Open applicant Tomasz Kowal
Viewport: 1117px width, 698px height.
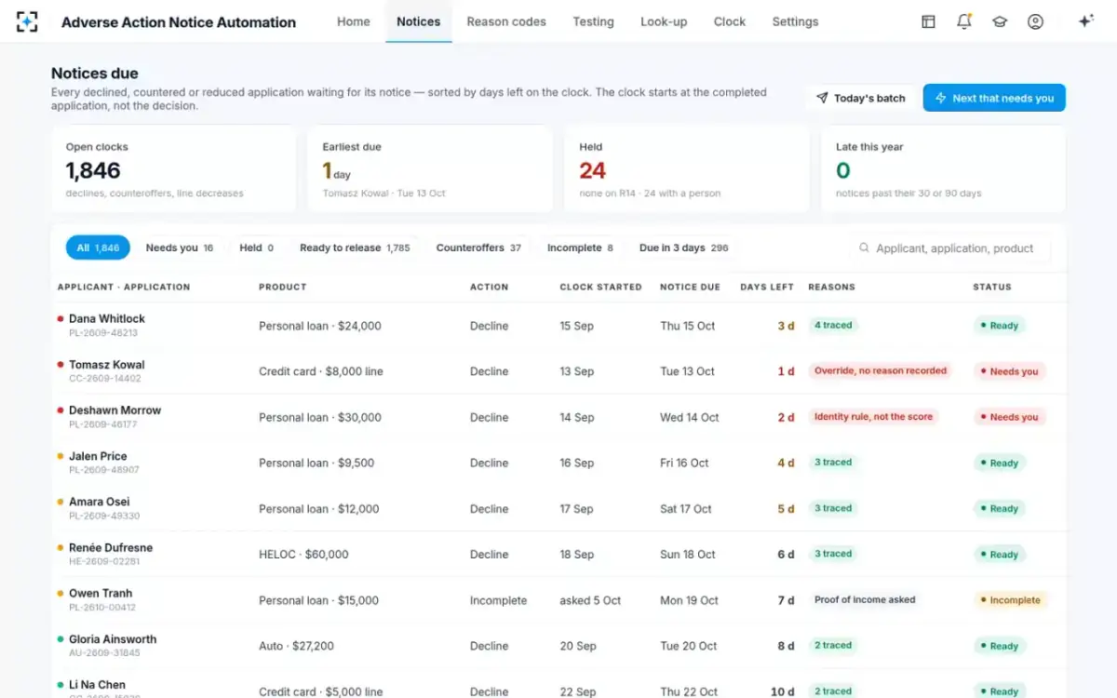pos(107,365)
